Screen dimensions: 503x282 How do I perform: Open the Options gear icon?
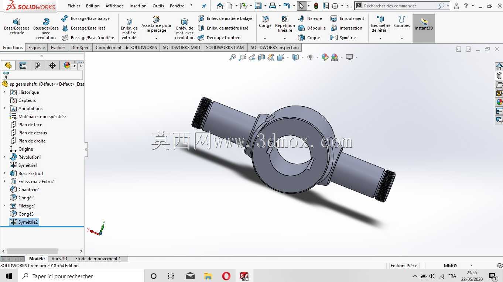click(x=335, y=6)
